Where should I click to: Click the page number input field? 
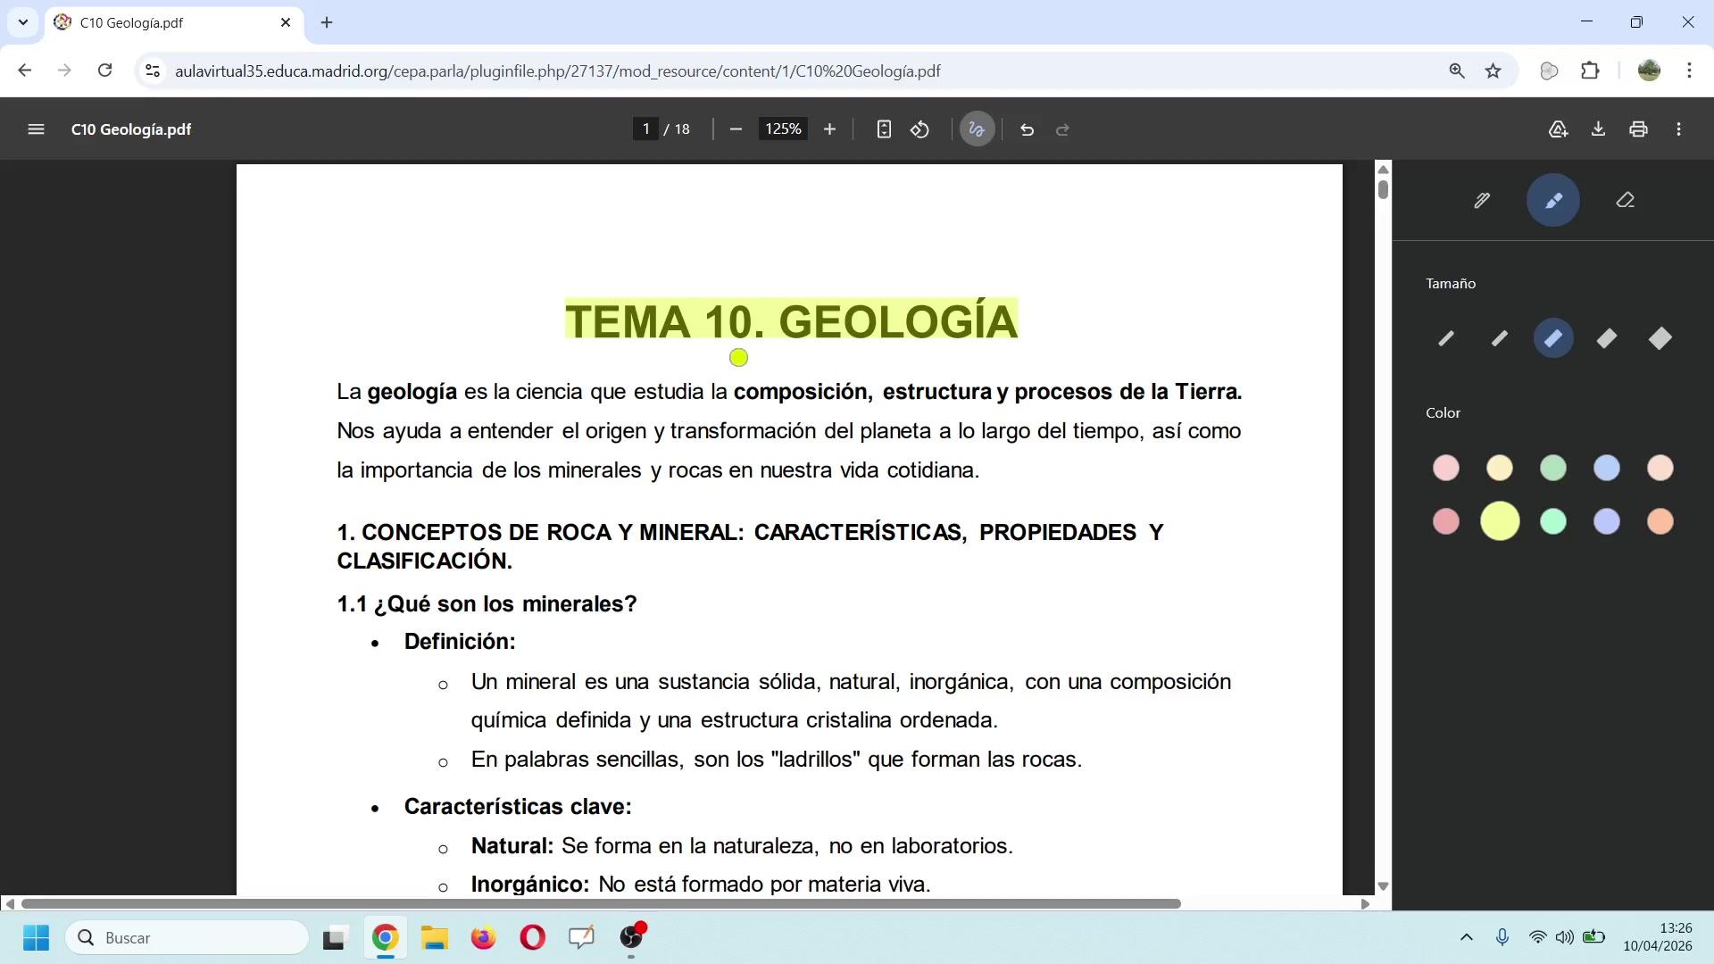[645, 129]
